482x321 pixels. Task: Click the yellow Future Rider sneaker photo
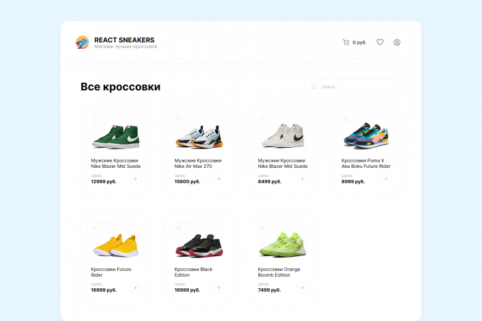point(116,245)
